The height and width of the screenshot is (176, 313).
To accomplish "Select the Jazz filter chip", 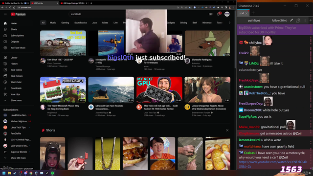I will (x=94, y=22).
